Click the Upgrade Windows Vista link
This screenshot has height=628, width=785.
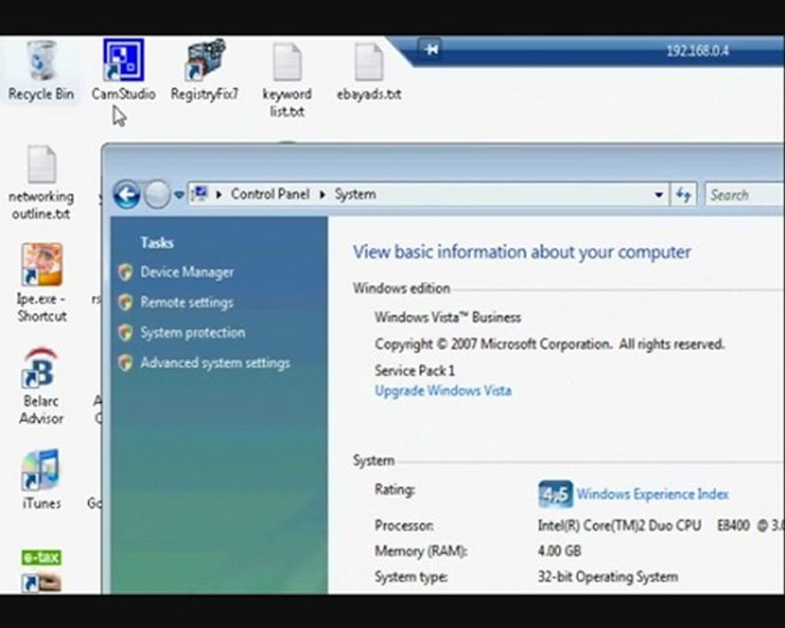[x=443, y=391]
